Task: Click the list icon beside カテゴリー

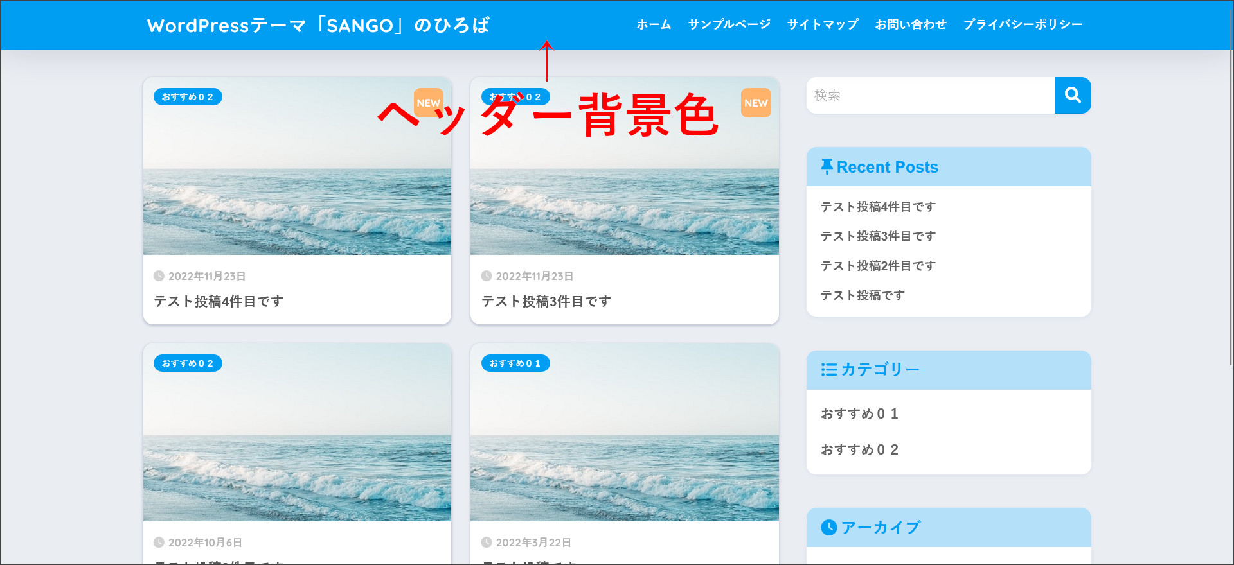Action: [828, 370]
